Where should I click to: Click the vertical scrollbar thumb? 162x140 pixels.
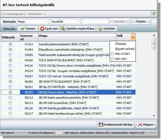pos(154,44)
